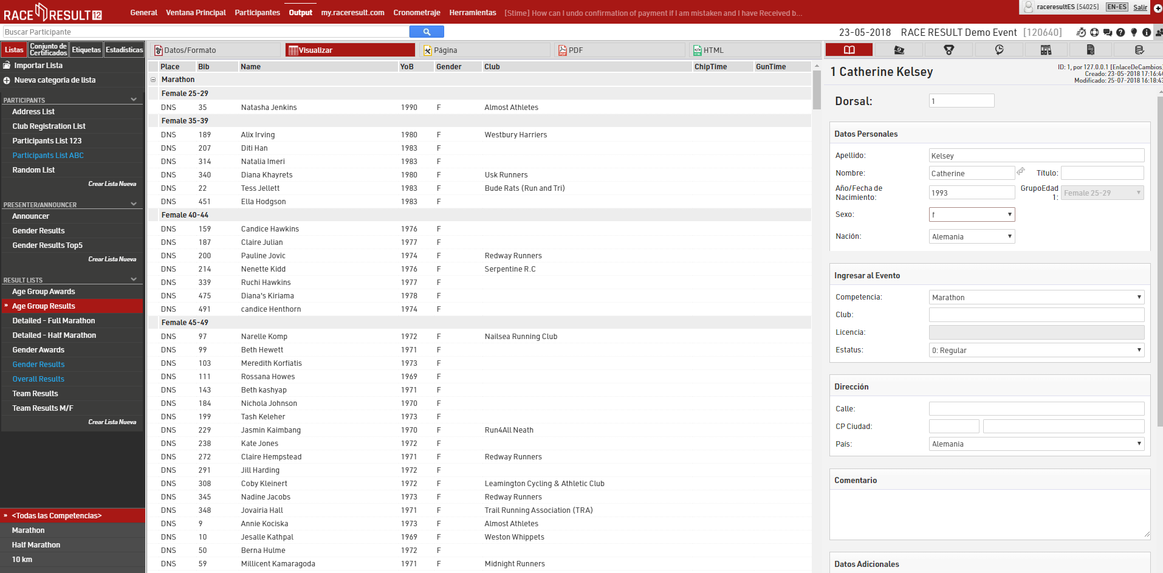The height and width of the screenshot is (573, 1163).
Task: Click the Importar Lista folder icon
Action: (7, 66)
